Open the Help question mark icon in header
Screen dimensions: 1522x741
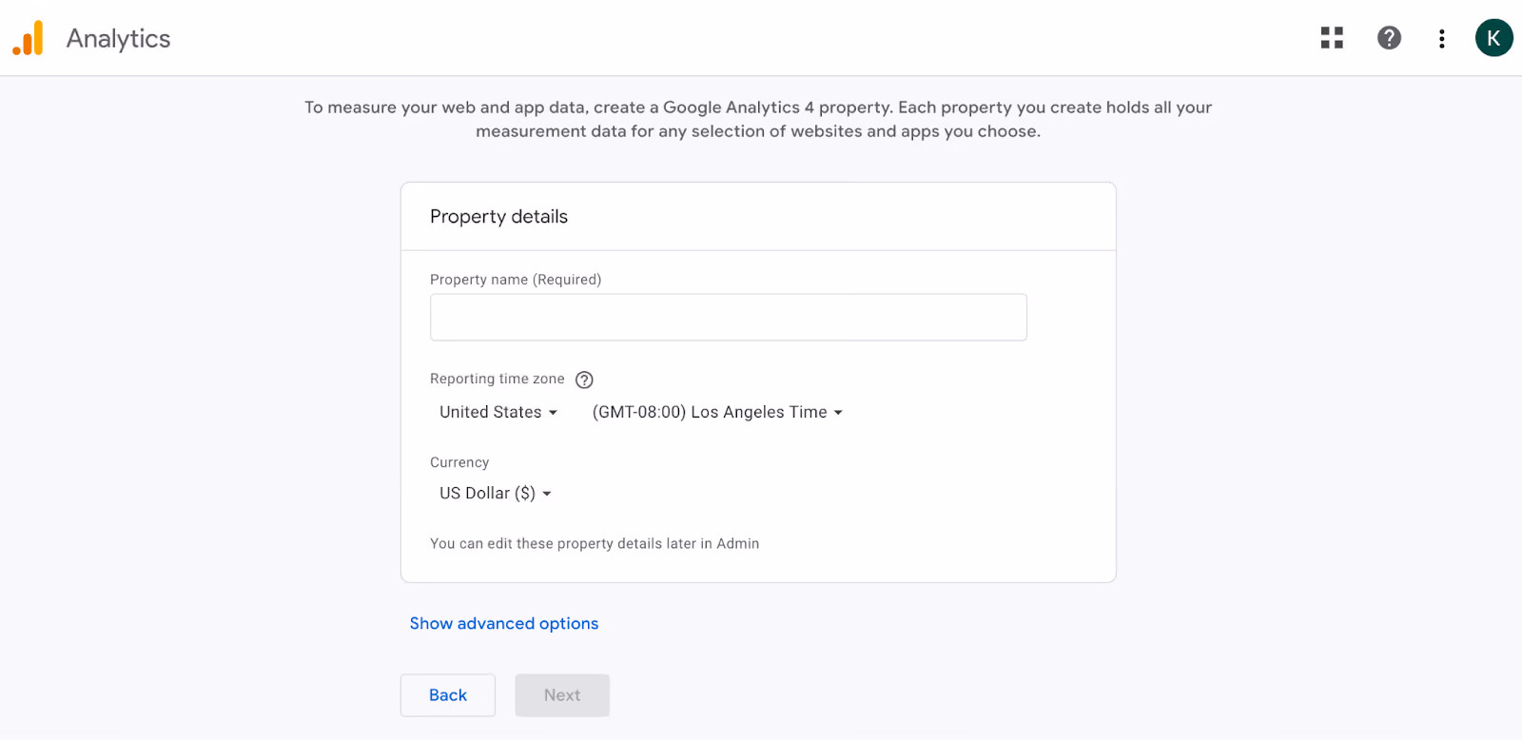click(x=1389, y=38)
